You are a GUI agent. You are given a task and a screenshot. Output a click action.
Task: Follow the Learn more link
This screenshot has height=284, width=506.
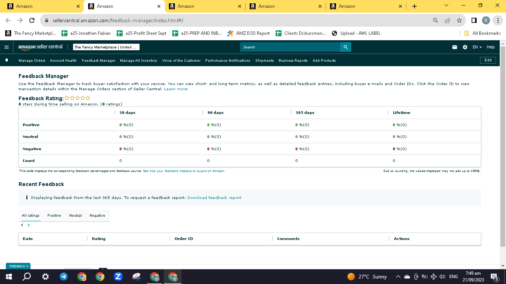176,89
